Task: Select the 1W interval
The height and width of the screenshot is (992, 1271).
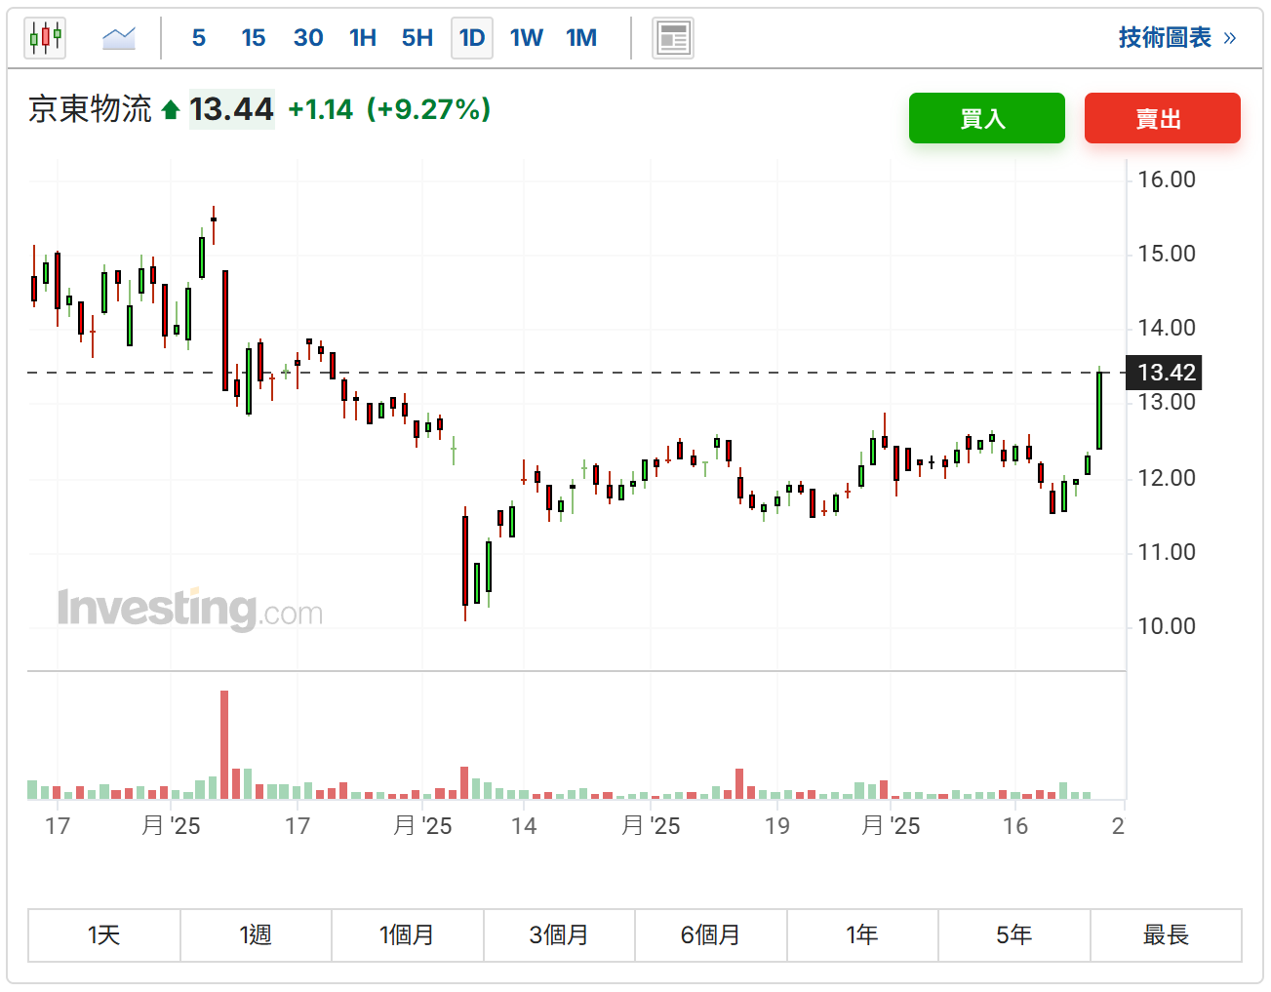Action: [527, 38]
